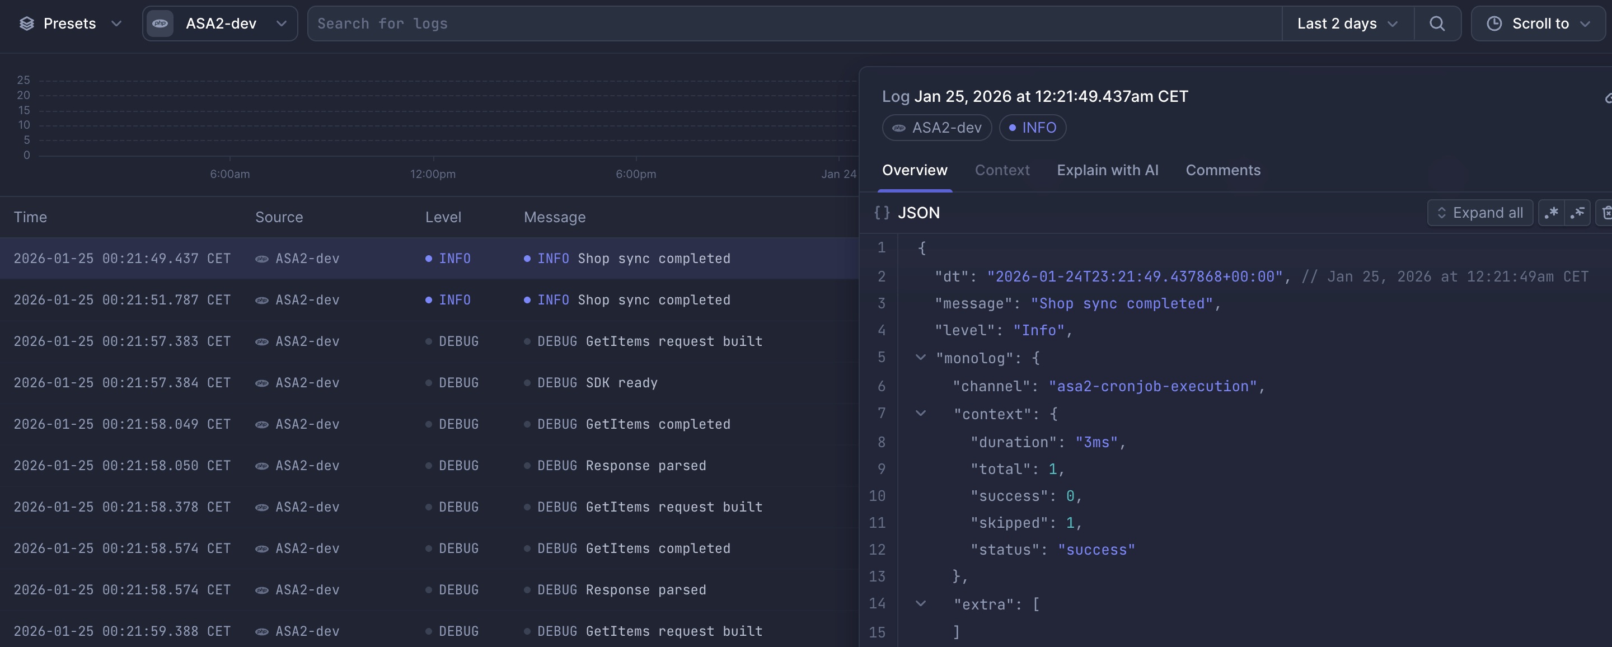Image resolution: width=1612 pixels, height=647 pixels.
Task: Click the Presets layers icon
Action: click(x=26, y=24)
